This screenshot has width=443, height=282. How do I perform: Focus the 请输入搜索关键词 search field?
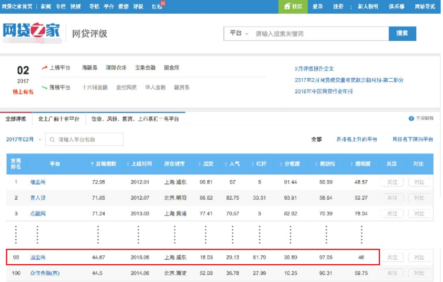(320, 34)
